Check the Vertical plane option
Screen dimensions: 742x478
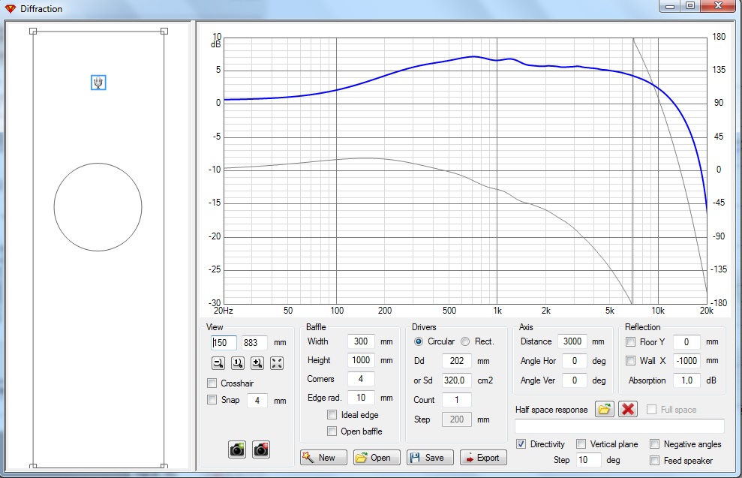581,444
